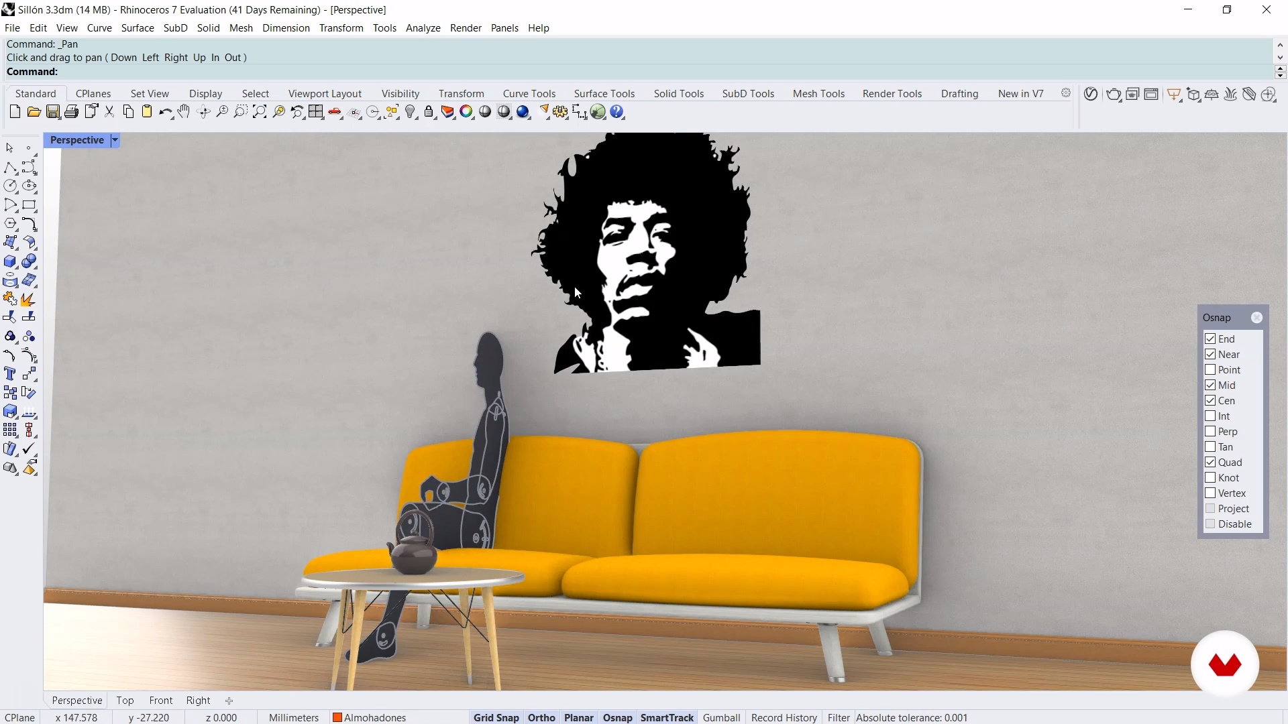Switch to the Drafting toolbar tab
This screenshot has width=1288, height=724.
959,94
